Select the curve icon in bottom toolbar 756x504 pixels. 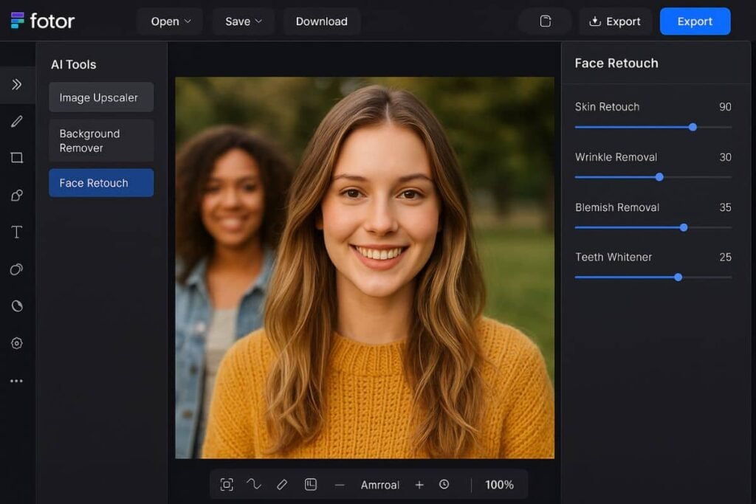click(254, 484)
